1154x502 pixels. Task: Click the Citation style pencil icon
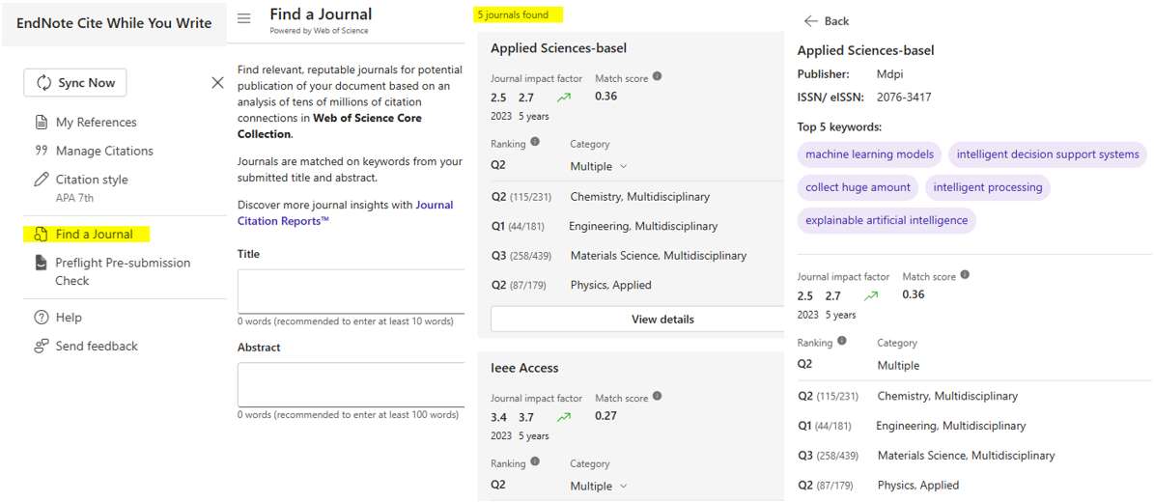click(x=42, y=180)
